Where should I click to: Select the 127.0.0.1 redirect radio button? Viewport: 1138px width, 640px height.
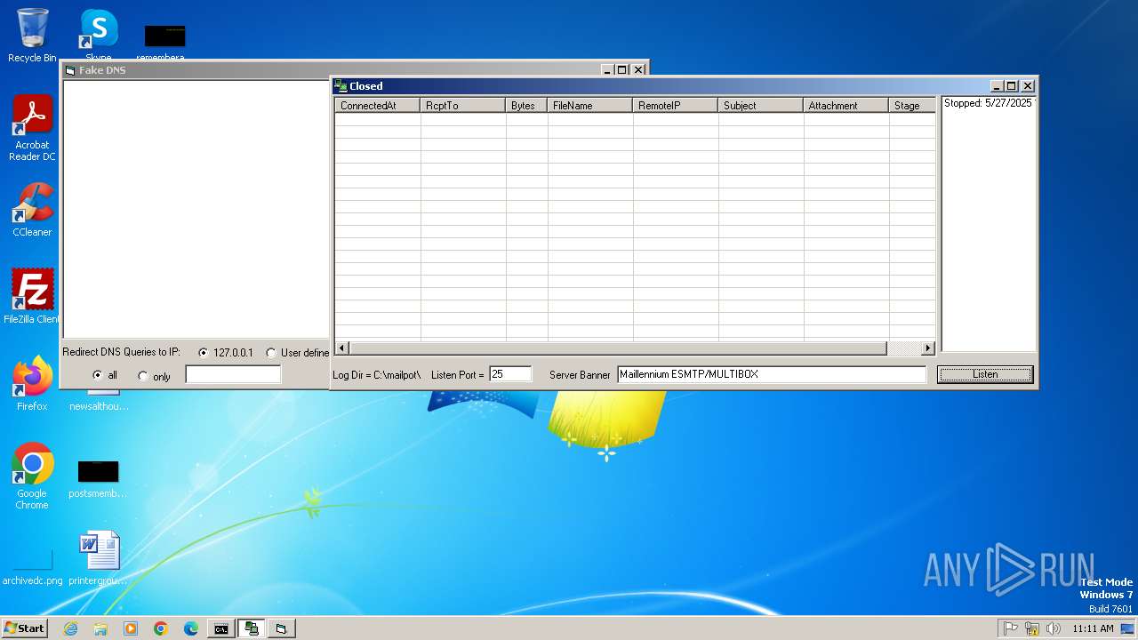204,353
